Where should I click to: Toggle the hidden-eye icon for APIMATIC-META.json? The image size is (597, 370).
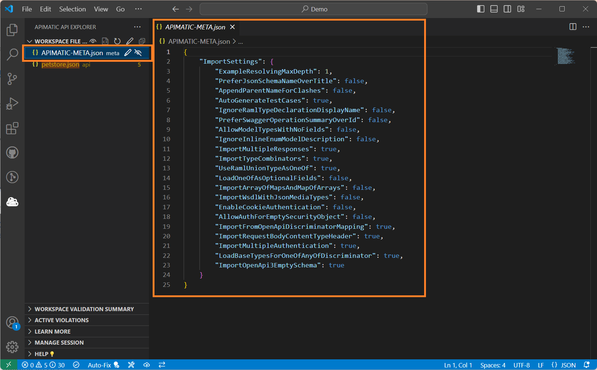pyautogui.click(x=138, y=53)
